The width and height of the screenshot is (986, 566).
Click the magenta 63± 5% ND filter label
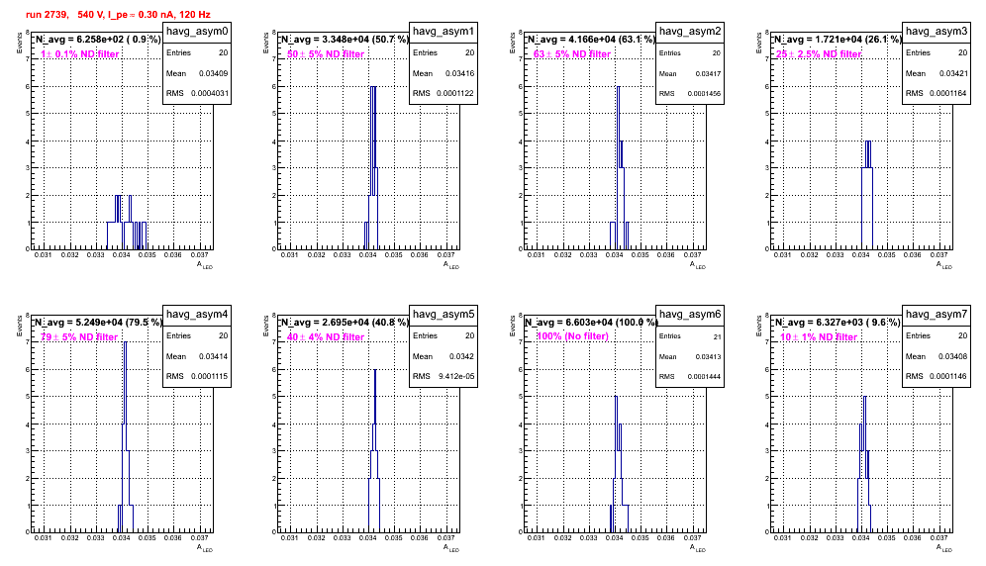[572, 54]
